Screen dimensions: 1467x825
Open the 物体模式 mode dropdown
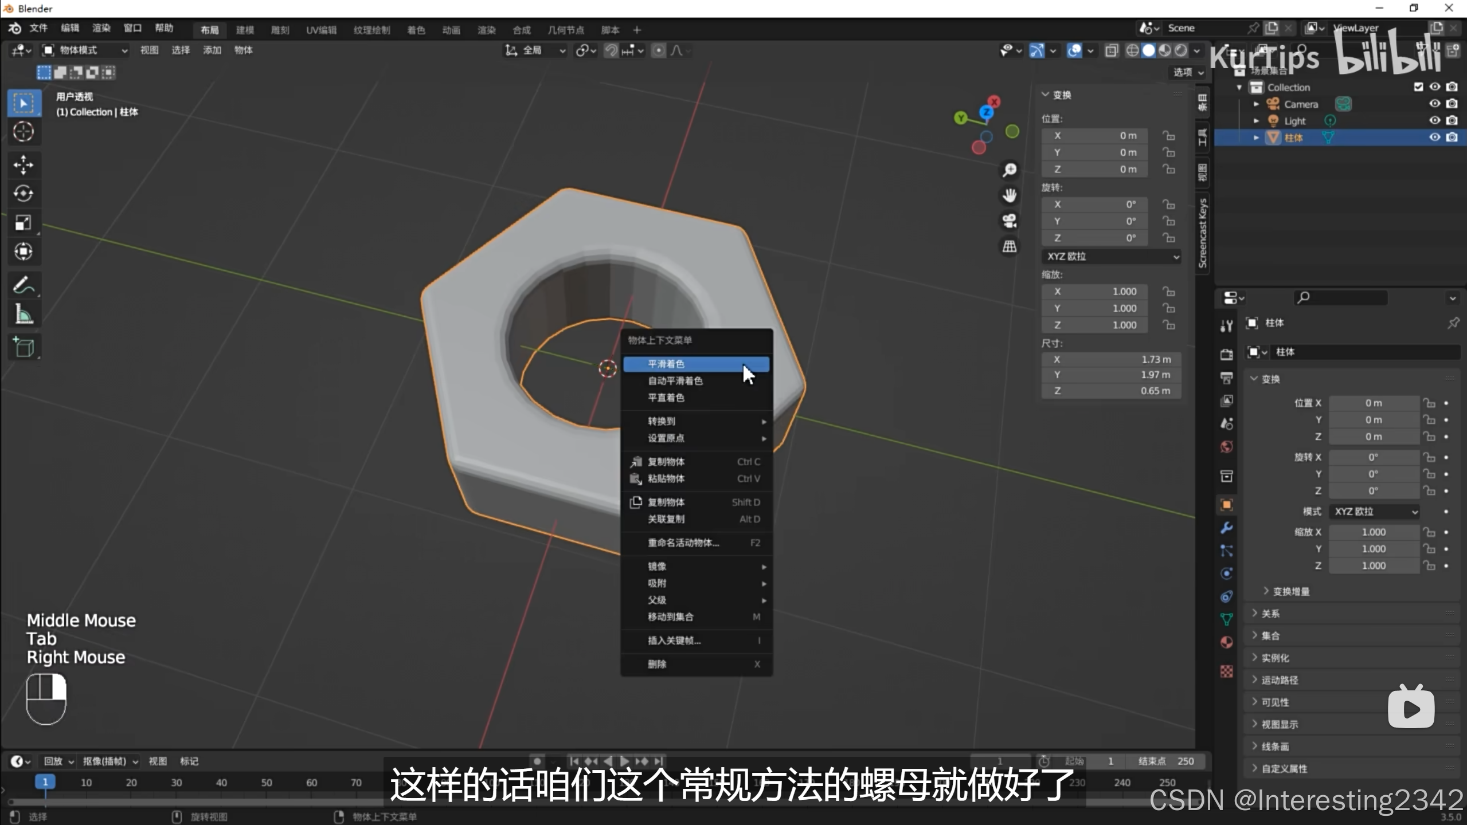[85, 50]
